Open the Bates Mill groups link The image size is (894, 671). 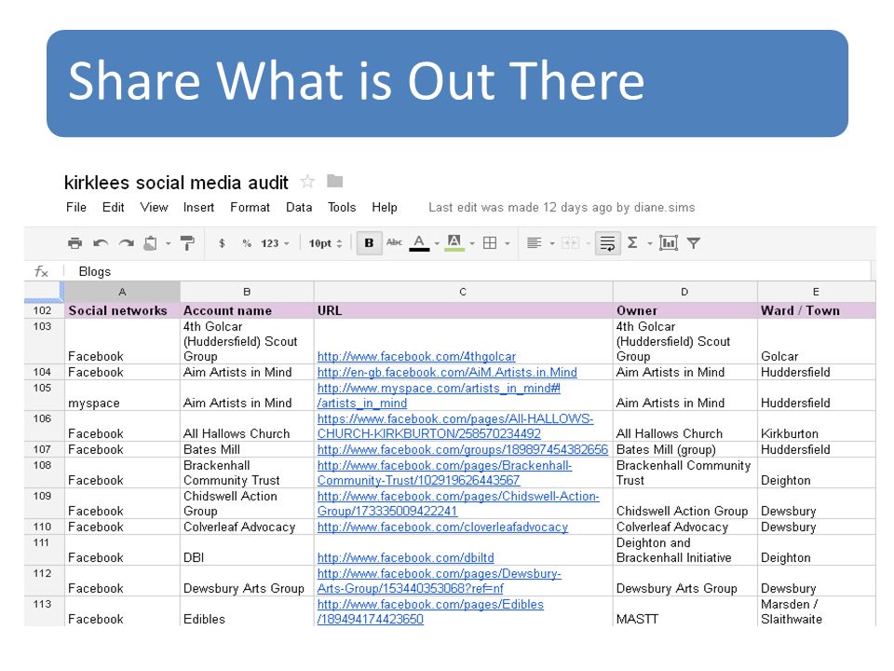tap(463, 449)
